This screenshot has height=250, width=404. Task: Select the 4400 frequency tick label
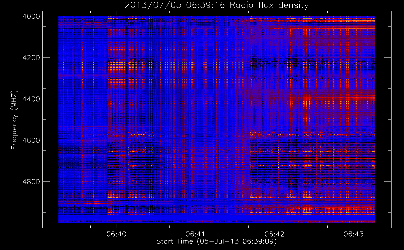tap(31, 99)
